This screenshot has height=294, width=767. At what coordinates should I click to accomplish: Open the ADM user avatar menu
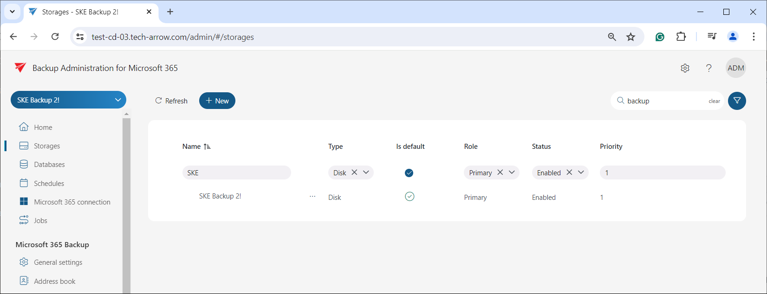click(x=735, y=68)
